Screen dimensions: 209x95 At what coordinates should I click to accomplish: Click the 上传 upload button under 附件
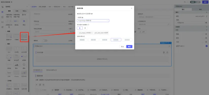142,32
